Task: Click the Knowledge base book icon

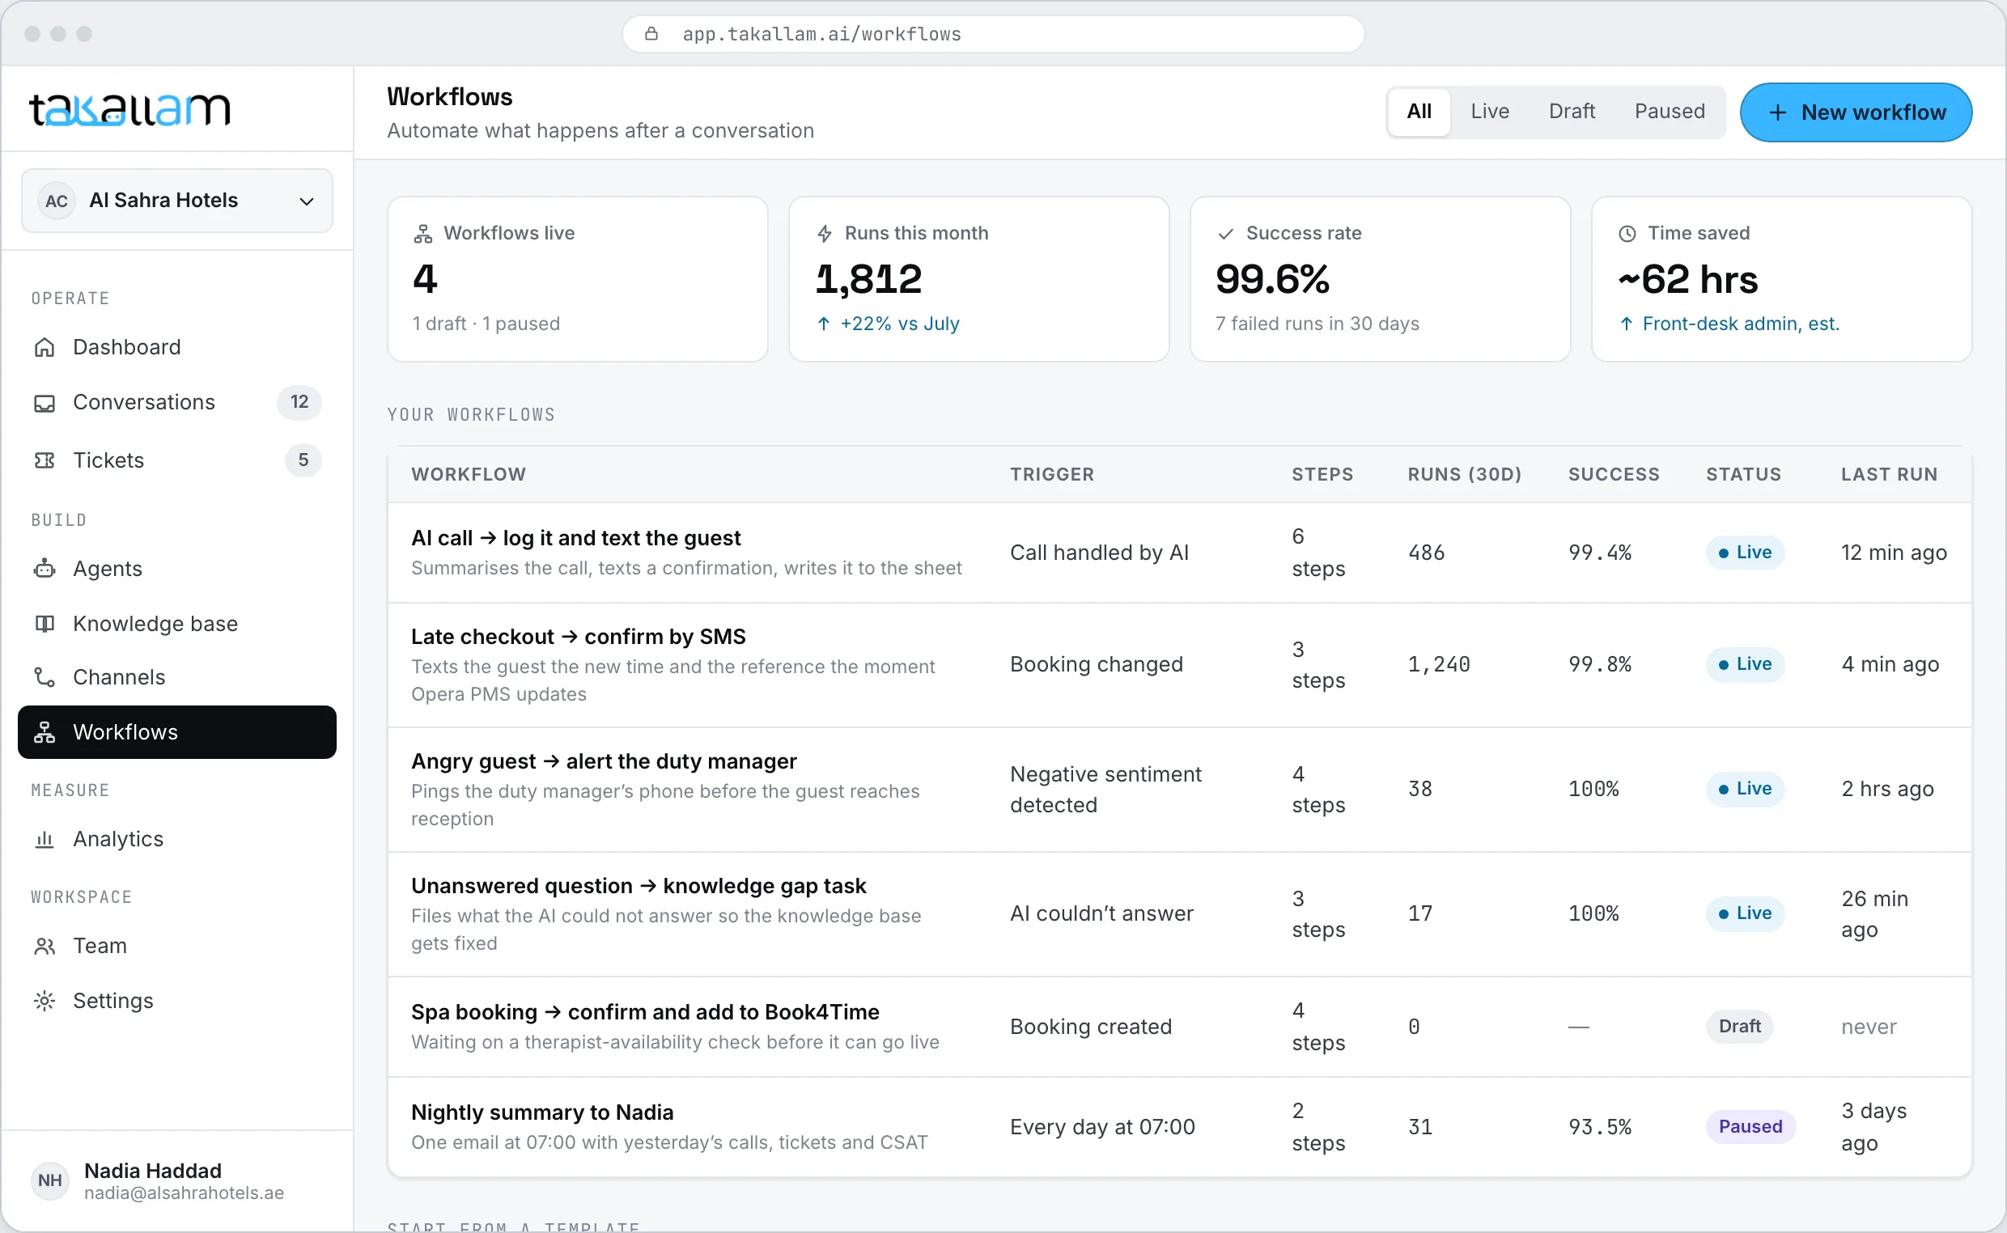Action: (44, 624)
